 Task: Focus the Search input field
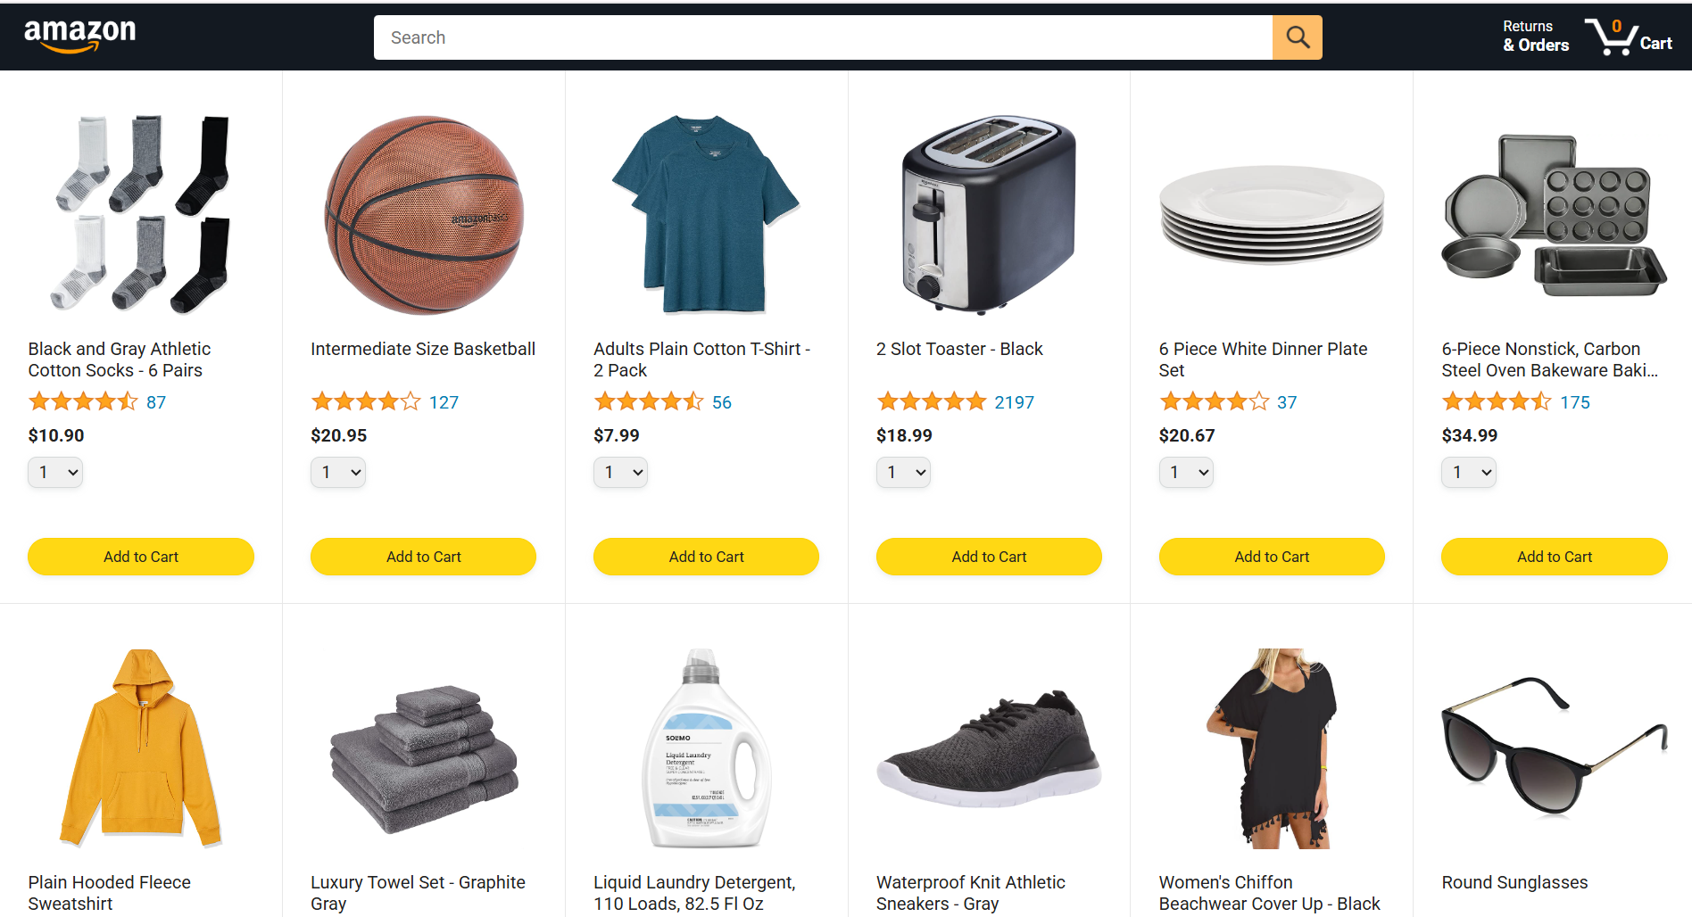tap(823, 37)
